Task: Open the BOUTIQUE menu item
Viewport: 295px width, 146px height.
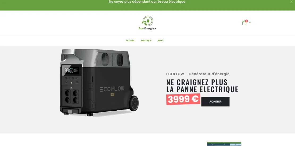Action: pos(146,40)
